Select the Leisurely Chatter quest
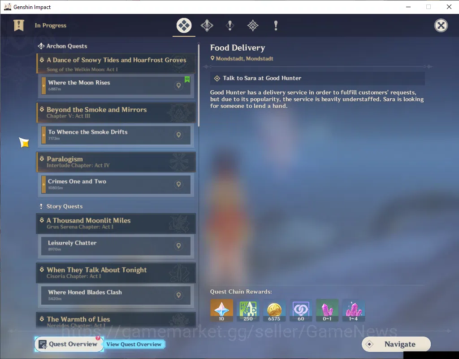459x359 pixels. [116, 245]
